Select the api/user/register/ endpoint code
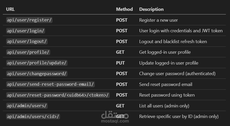Screen dimensions: 230x126 pos(30,20)
